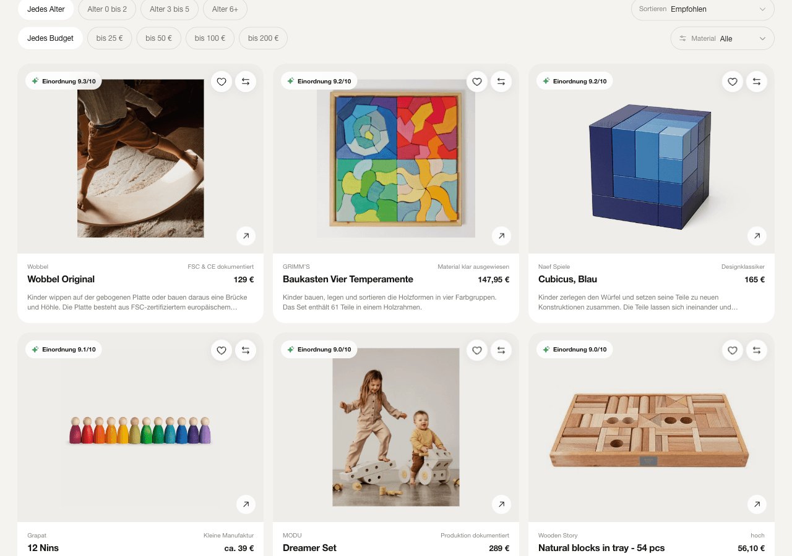Screen dimensions: 792x556
Task: Click the 165 € price
Action: point(755,279)
